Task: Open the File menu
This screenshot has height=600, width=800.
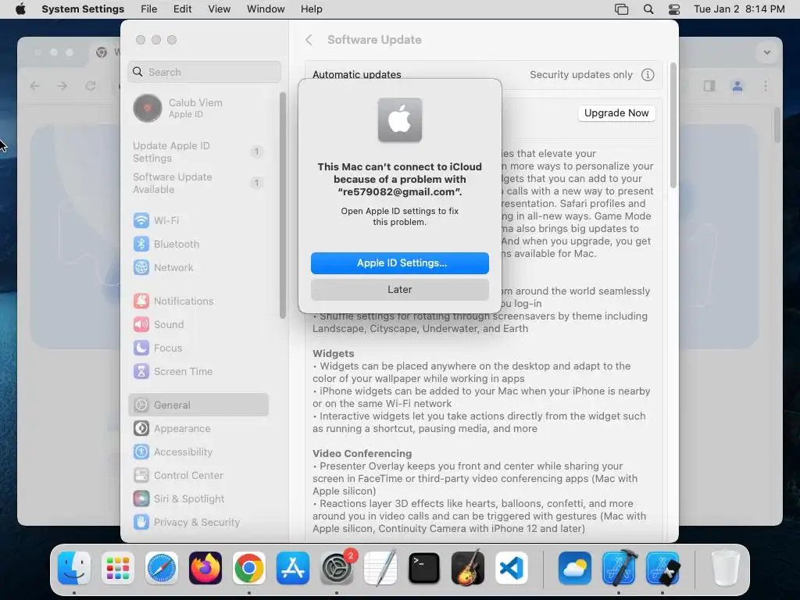Action: [x=148, y=9]
